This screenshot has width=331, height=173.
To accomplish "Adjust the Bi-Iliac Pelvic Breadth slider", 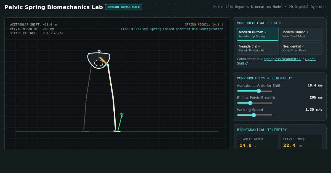I will tap(255, 103).
